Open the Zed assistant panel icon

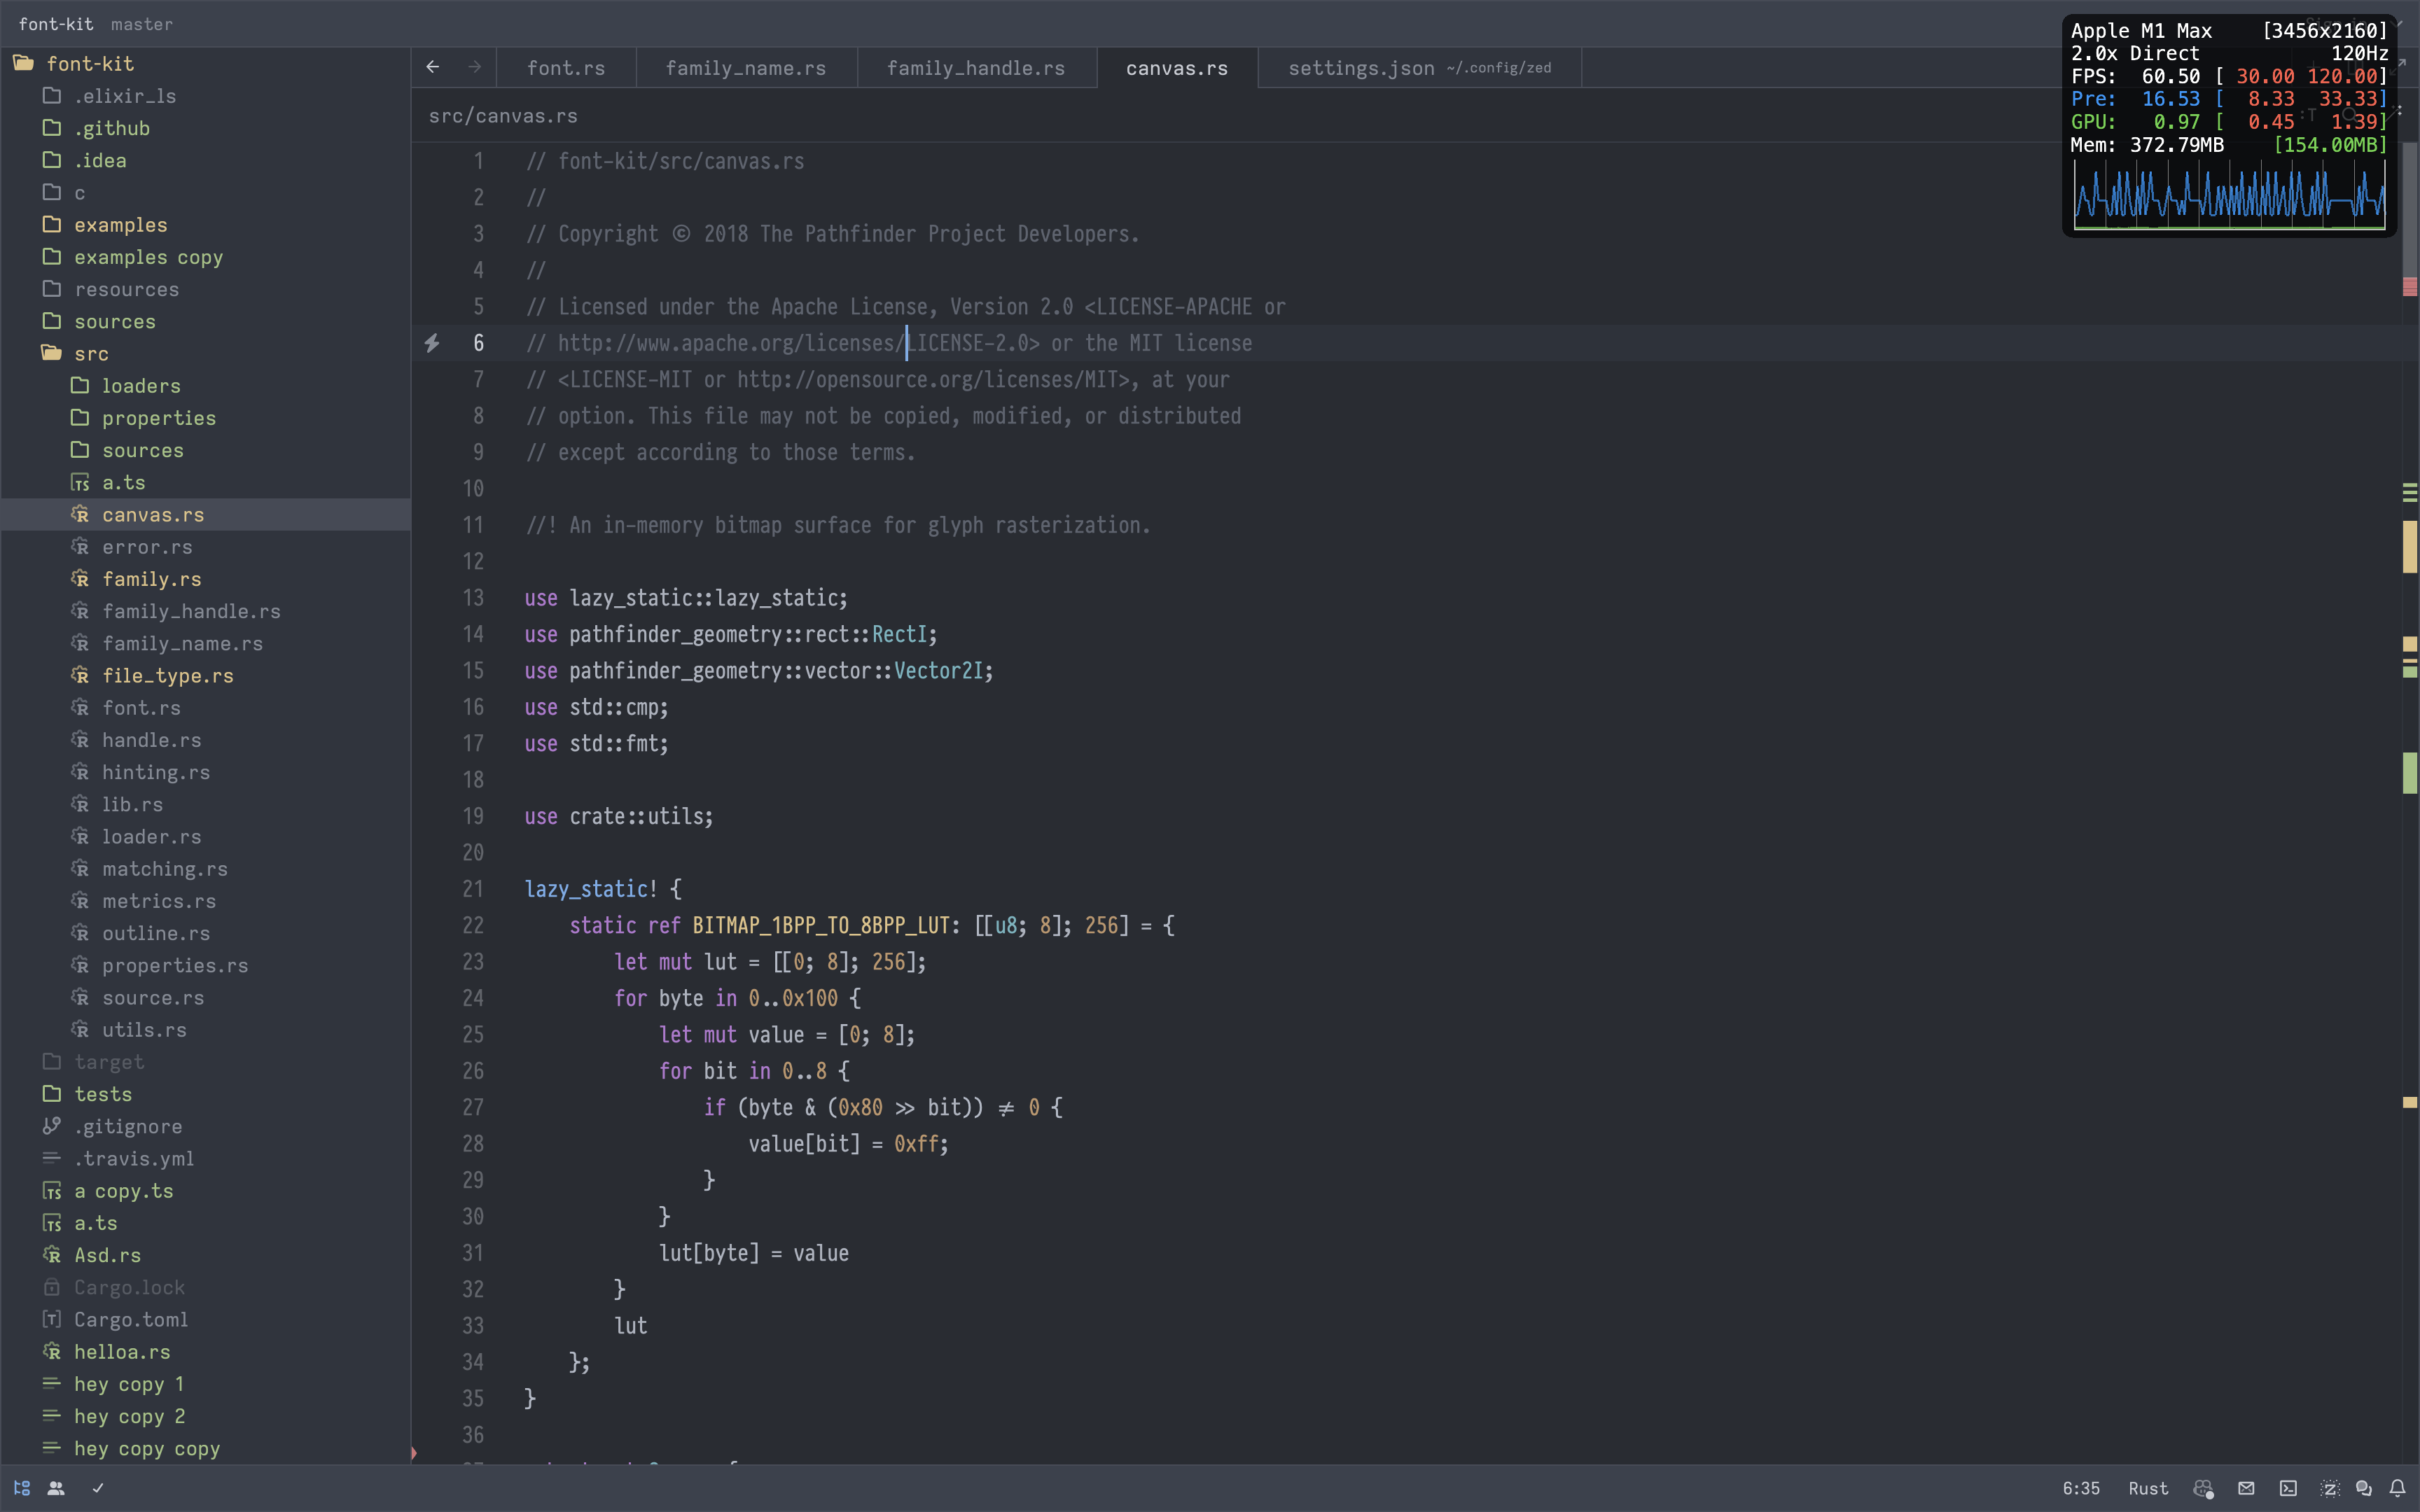2330,1488
